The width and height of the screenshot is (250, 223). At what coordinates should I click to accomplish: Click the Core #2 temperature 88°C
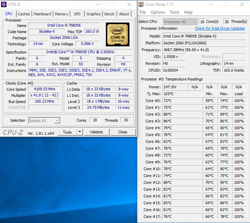182,114
